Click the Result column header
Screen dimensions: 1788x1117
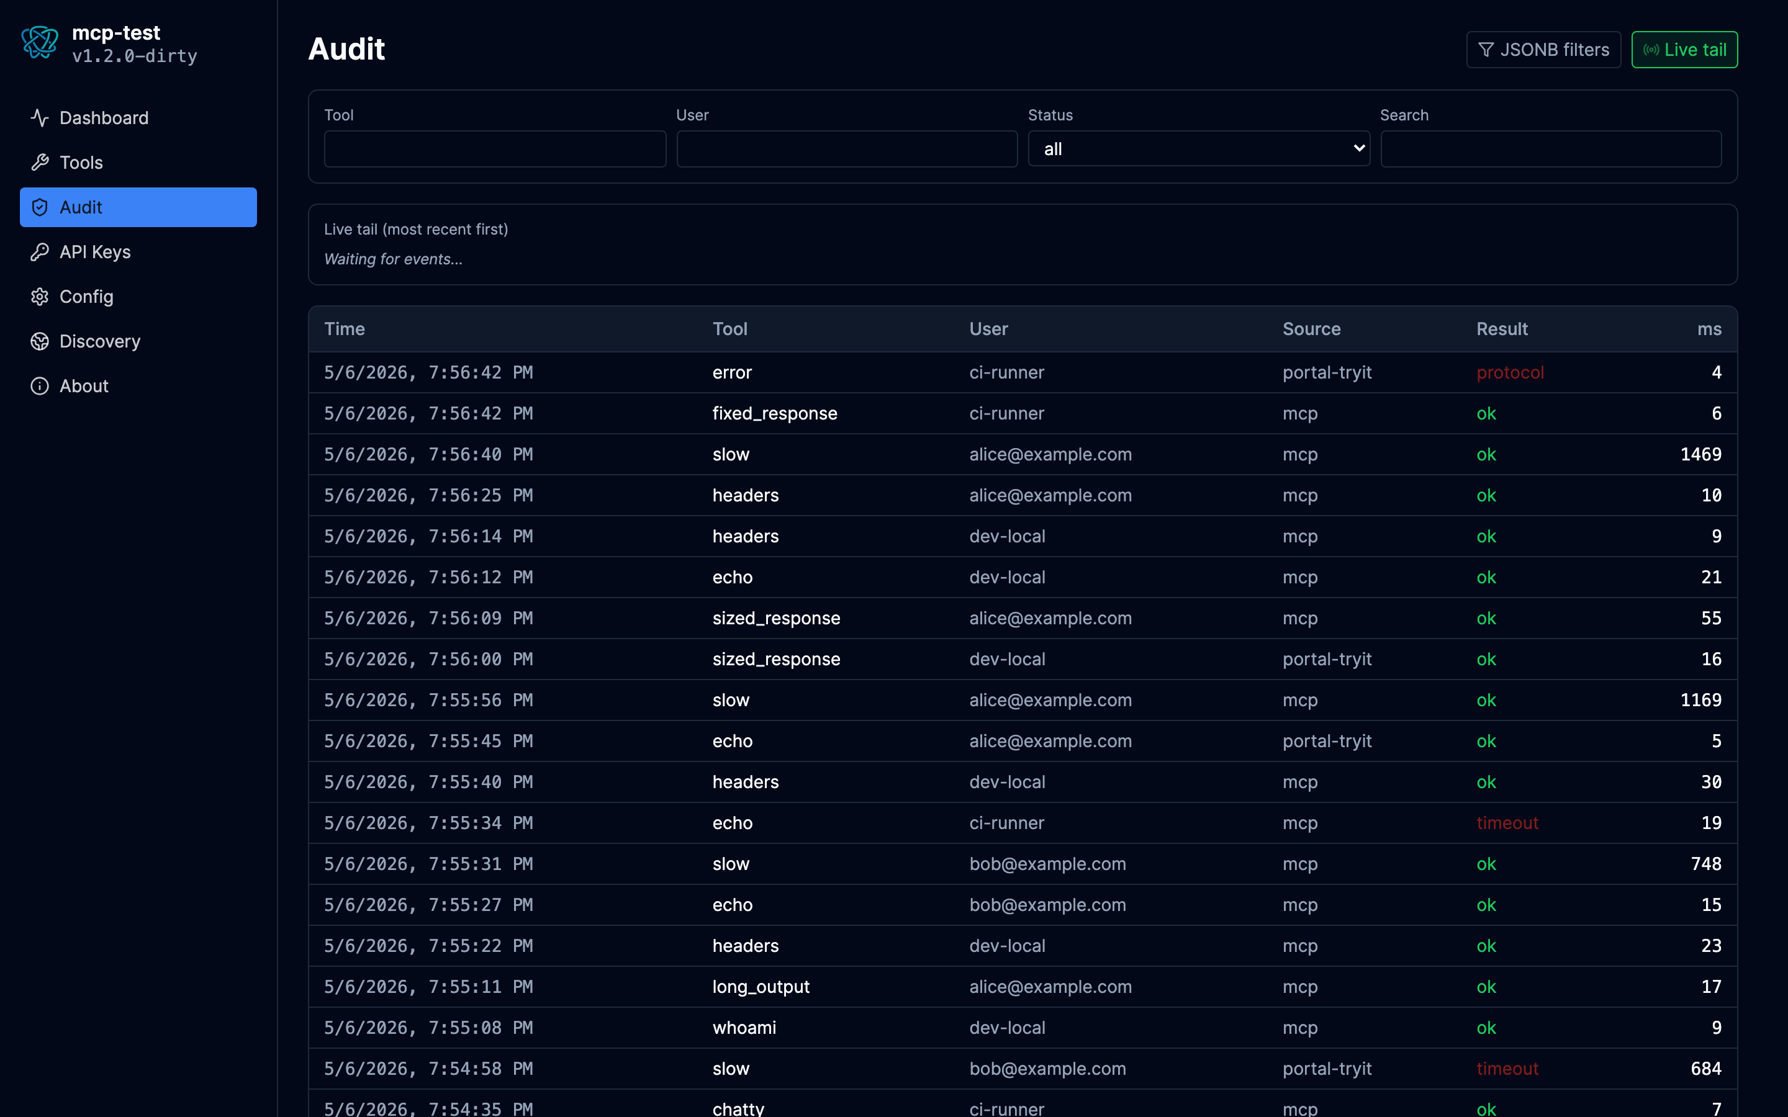1502,330
